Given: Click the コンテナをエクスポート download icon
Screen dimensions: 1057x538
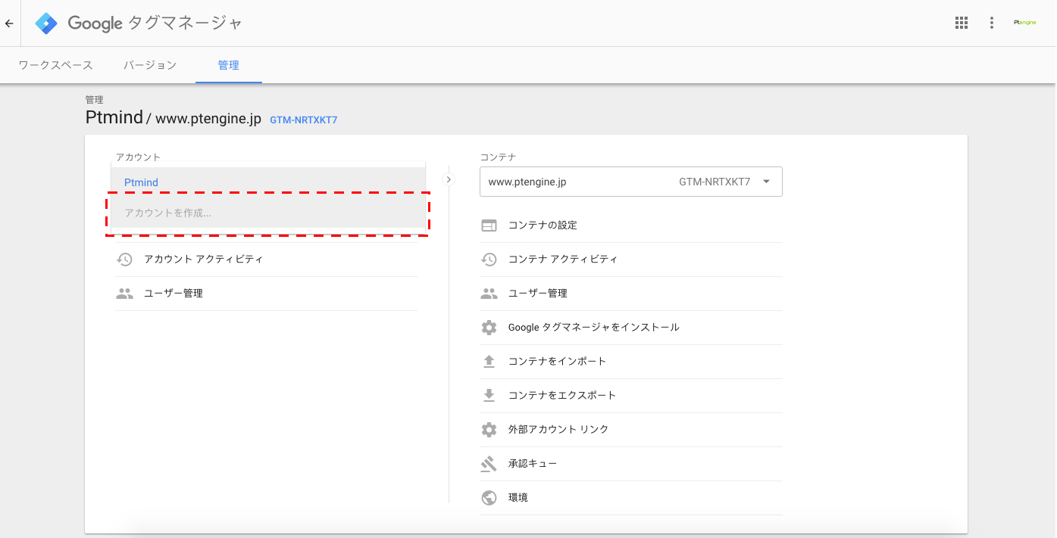Looking at the screenshot, I should coord(489,396).
